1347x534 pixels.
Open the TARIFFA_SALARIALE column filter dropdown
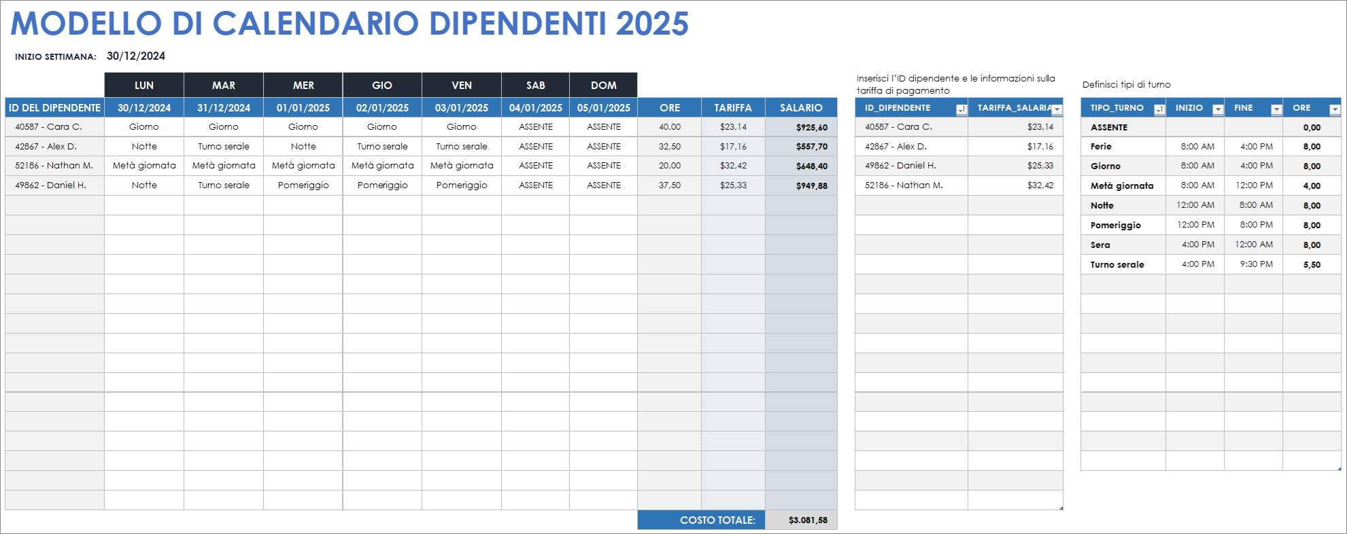(x=1057, y=109)
